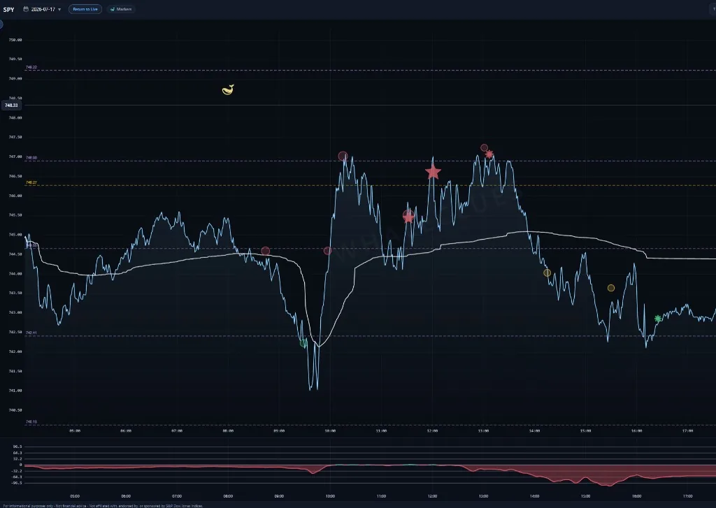The height and width of the screenshot is (508, 716).
Task: Select the red burst marker near 13:00
Action: pyautogui.click(x=489, y=154)
